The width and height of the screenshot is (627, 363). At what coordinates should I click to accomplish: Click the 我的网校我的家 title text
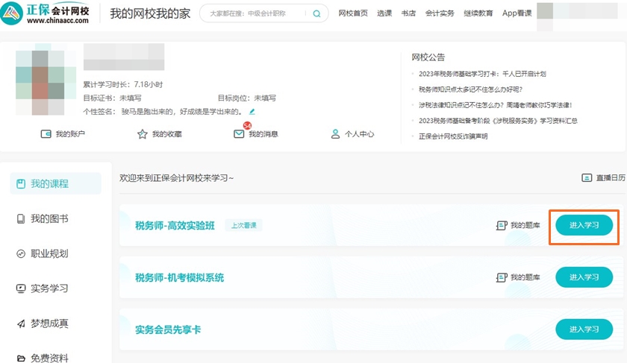click(150, 13)
